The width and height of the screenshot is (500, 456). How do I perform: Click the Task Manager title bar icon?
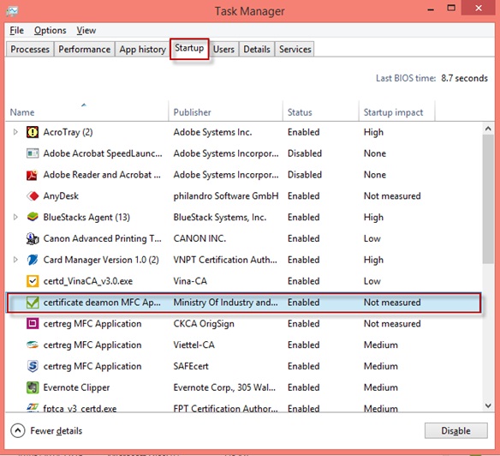point(12,11)
